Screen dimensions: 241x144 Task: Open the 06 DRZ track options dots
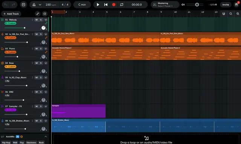point(32,92)
